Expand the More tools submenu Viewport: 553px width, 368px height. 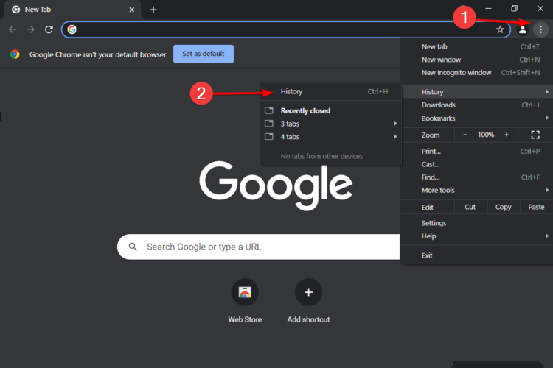tap(477, 190)
